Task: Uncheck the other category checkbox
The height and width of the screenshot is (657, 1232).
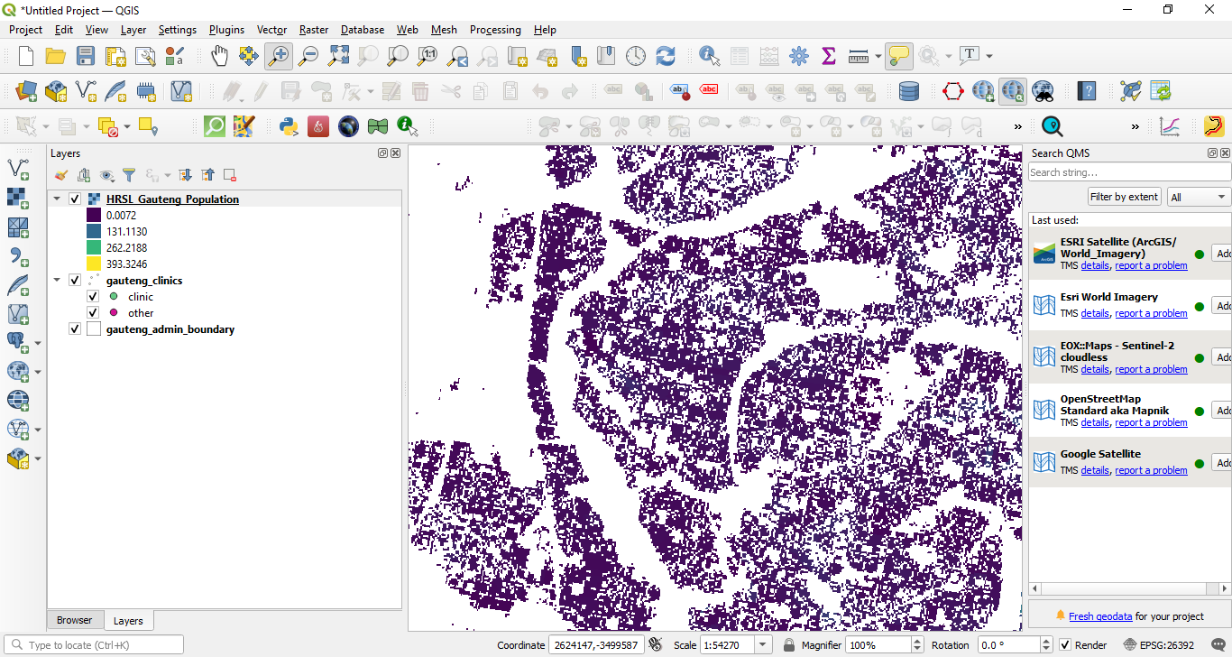Action: click(93, 313)
